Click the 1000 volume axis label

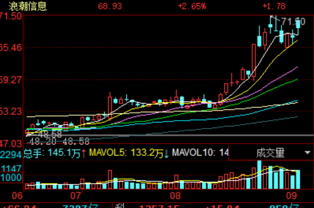click(11, 178)
